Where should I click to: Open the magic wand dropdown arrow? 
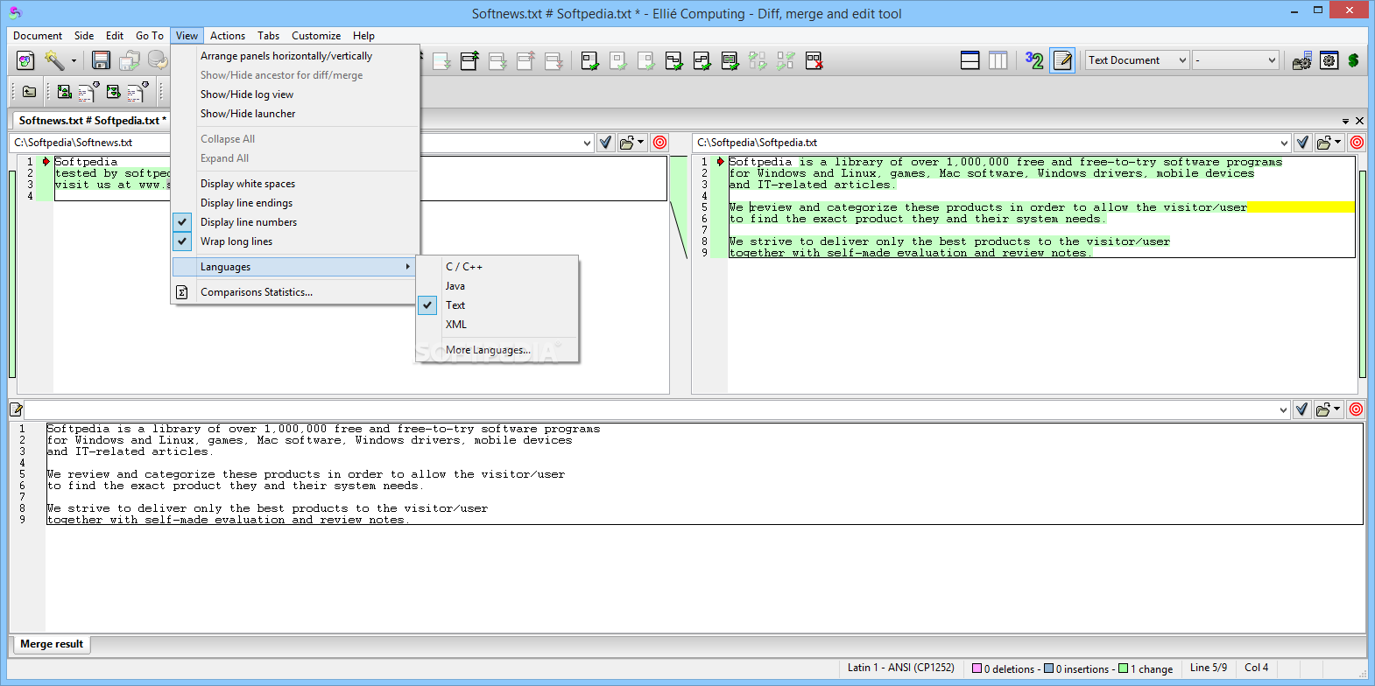74,61
